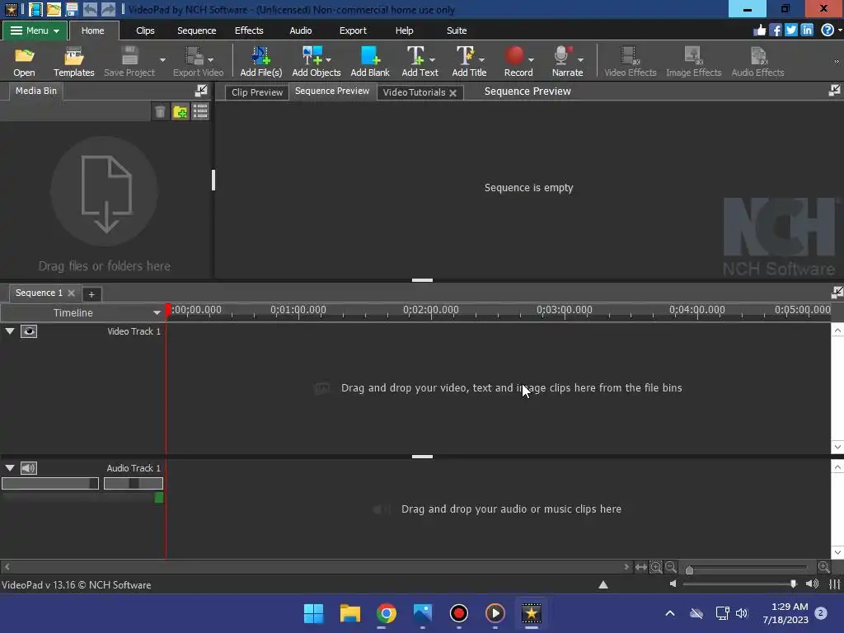Switch to the Export ribbon tab
844x633 pixels.
353,30
